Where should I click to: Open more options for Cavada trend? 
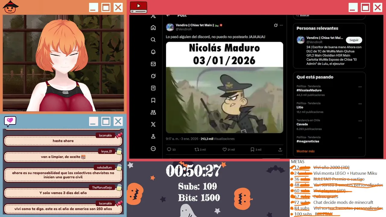(360, 121)
